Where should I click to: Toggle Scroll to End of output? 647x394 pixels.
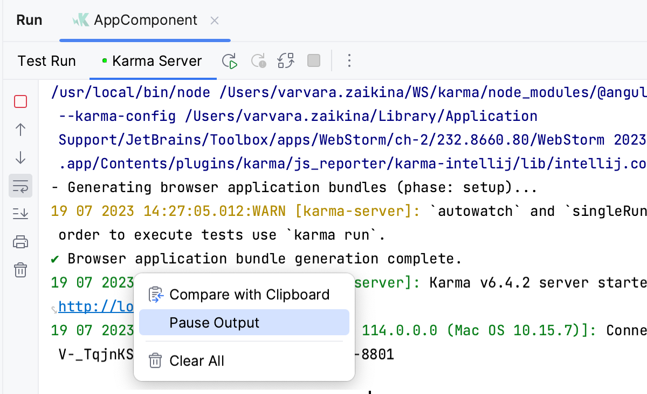[20, 214]
